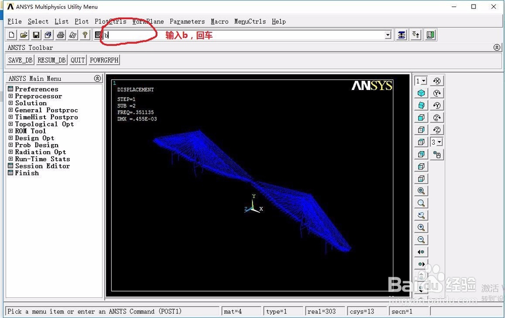Click the Reset Picking icon
505x318 pixels.
(x=416, y=35)
